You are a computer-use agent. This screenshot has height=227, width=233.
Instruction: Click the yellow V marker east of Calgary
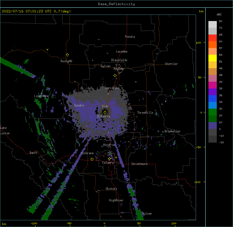point(116,157)
